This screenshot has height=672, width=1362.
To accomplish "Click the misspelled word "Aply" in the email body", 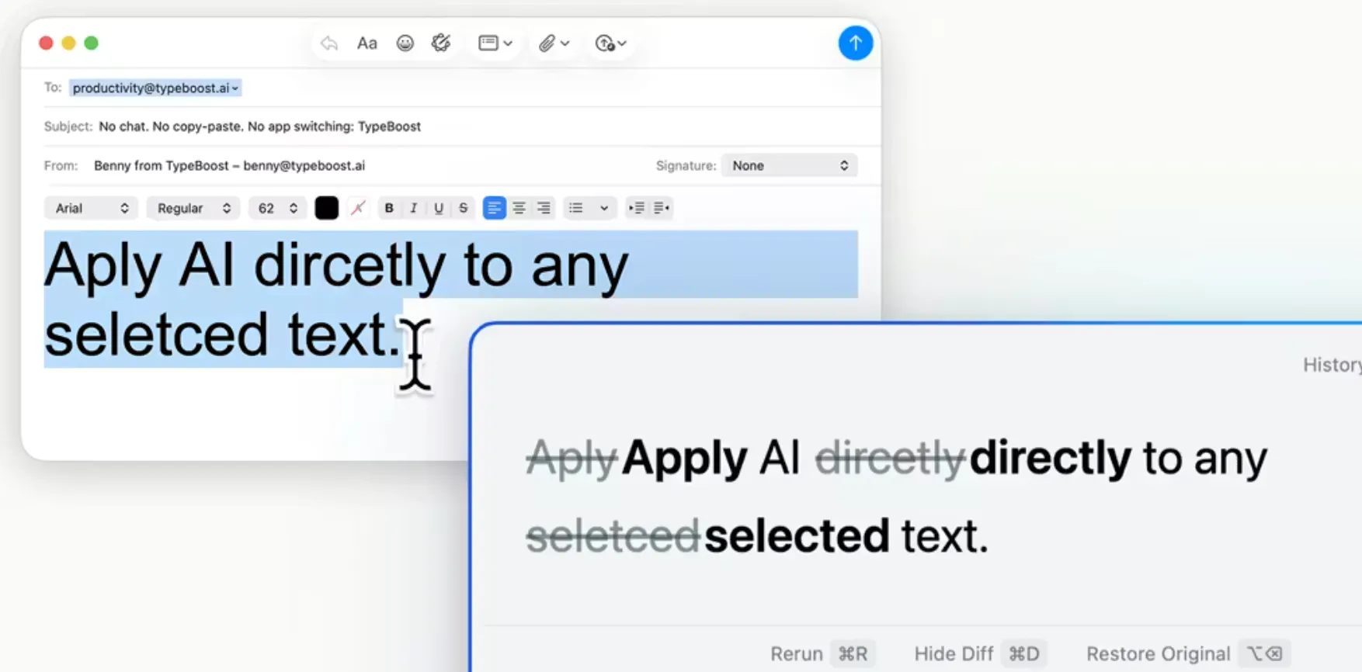I will pos(103,266).
